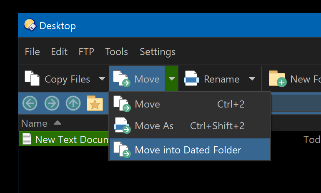Go back with the left arrow icon
The height and width of the screenshot is (193, 321).
coord(30,103)
